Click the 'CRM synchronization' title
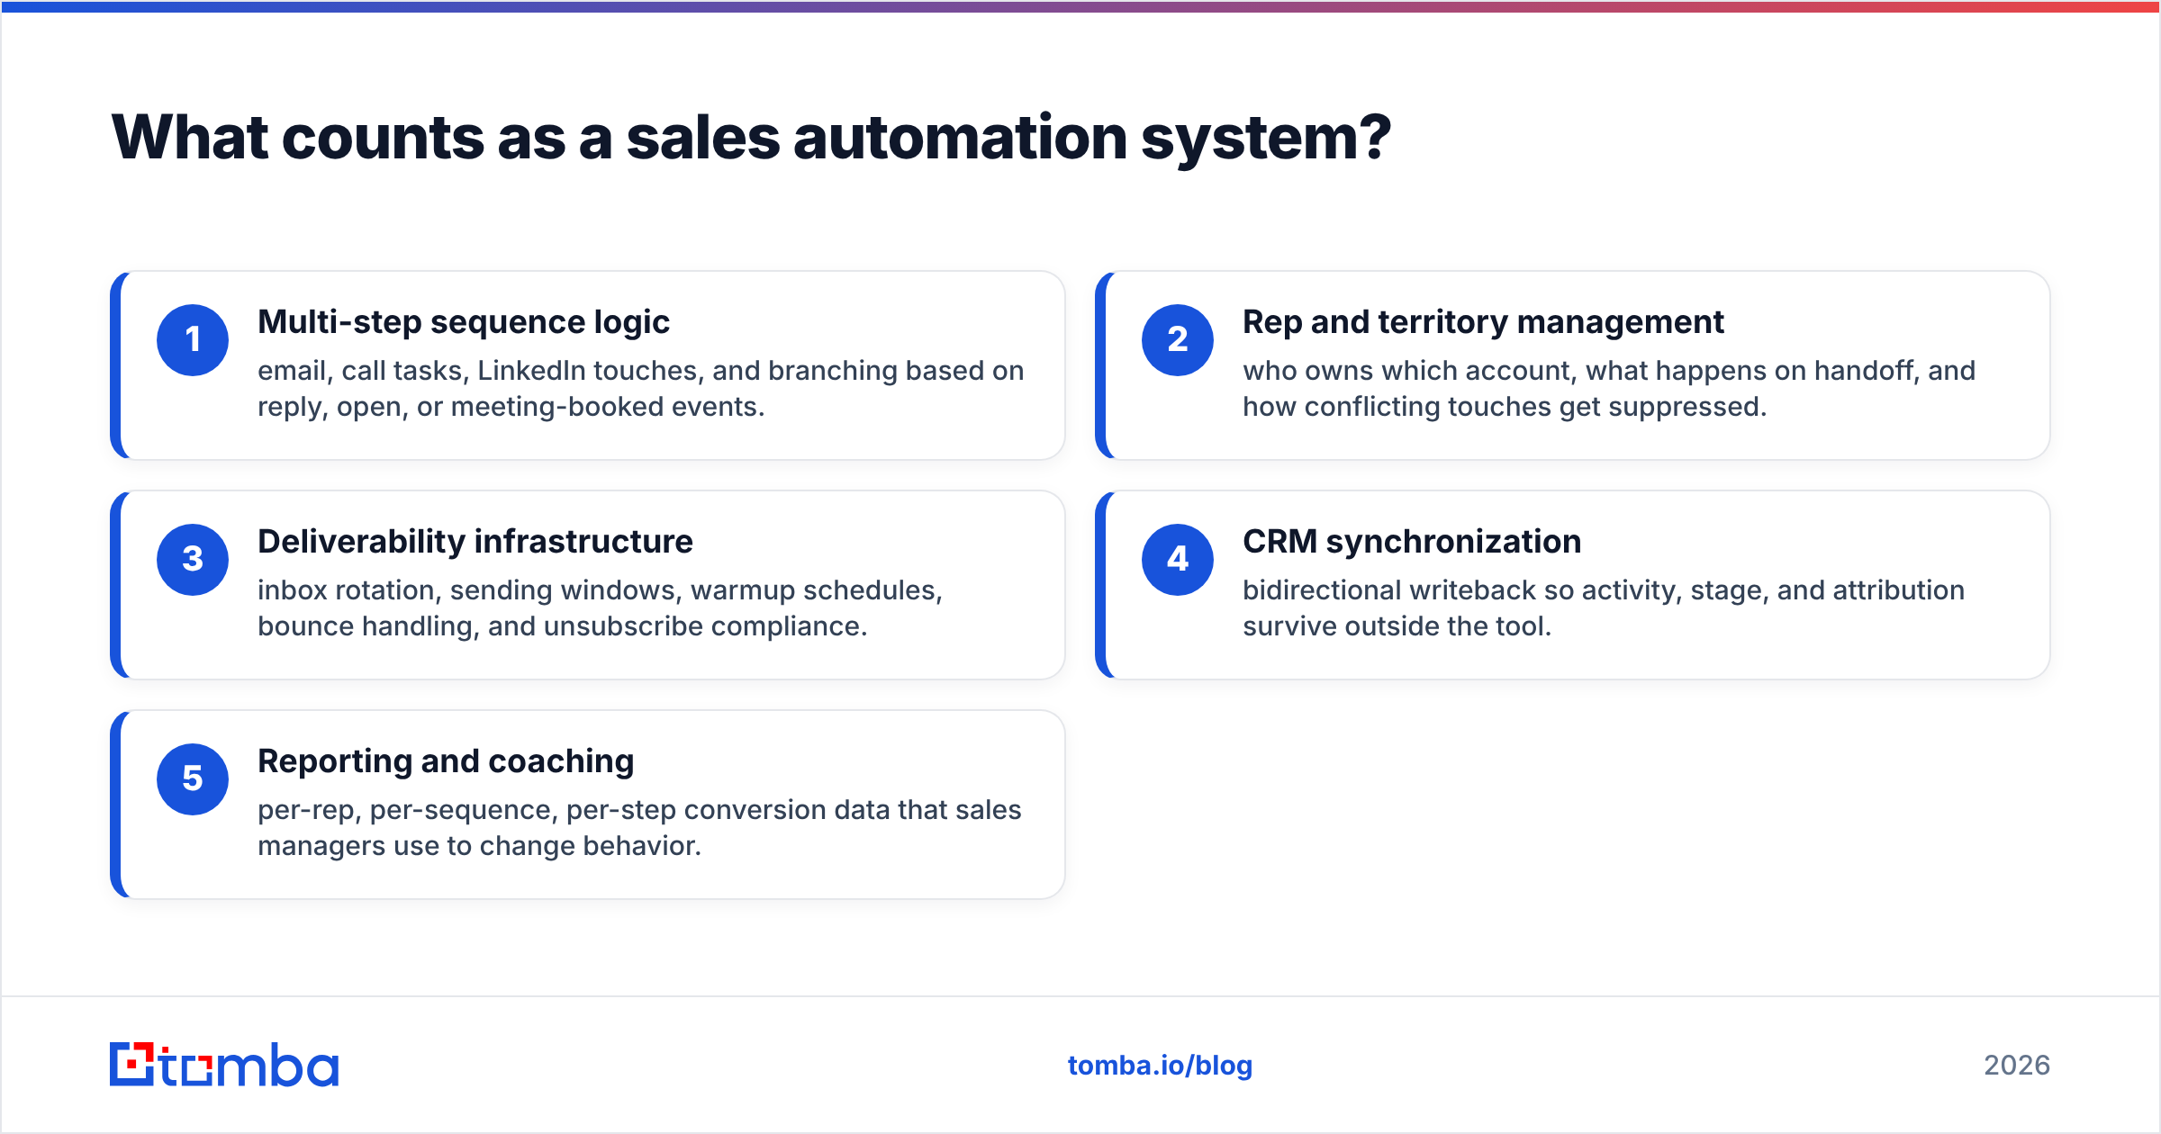The image size is (2161, 1134). pyautogui.click(x=1412, y=542)
